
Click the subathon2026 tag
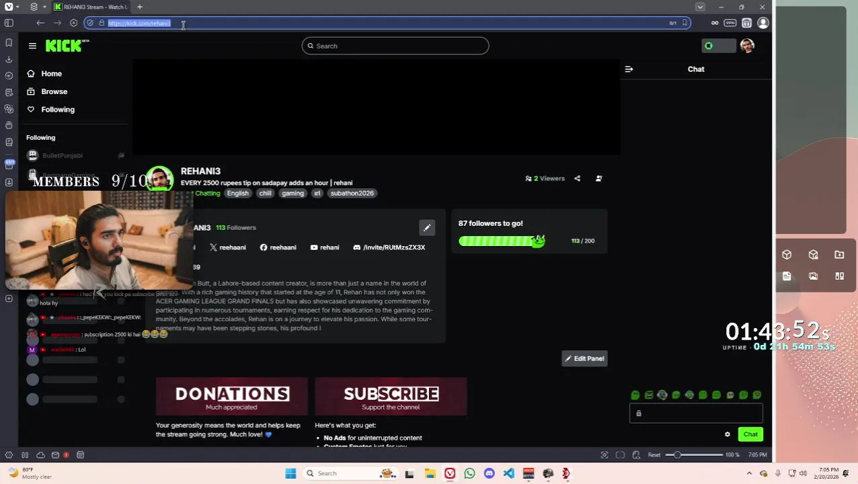pos(352,194)
